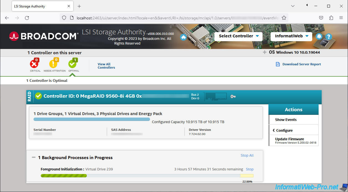The image size is (348, 192).
Task: Click the Actions panel header
Action: pyautogui.click(x=293, y=110)
